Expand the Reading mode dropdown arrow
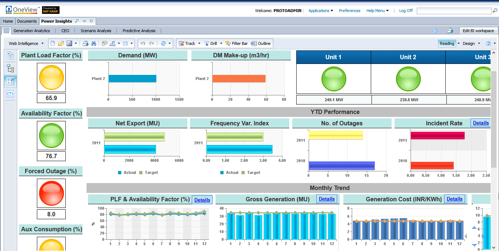Screen dimensions: 499x251 tap(458, 43)
